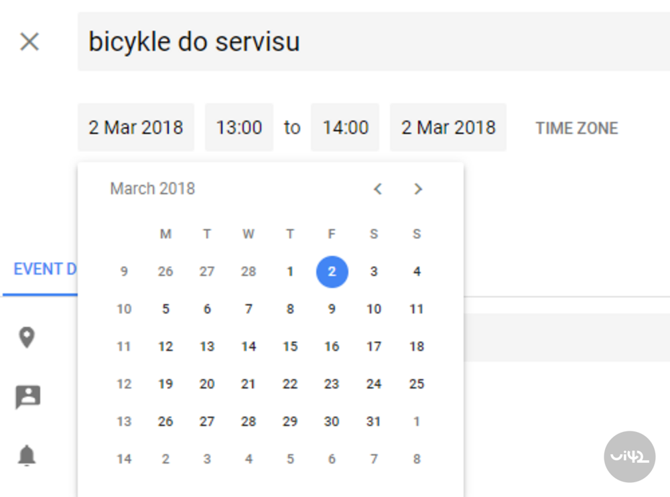Viewport: 670px width, 497px height.
Task: Select week 10 row number in calendar
Action: click(124, 309)
